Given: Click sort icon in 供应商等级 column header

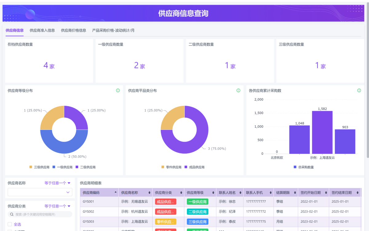Looking at the screenshot, I should [213, 193].
